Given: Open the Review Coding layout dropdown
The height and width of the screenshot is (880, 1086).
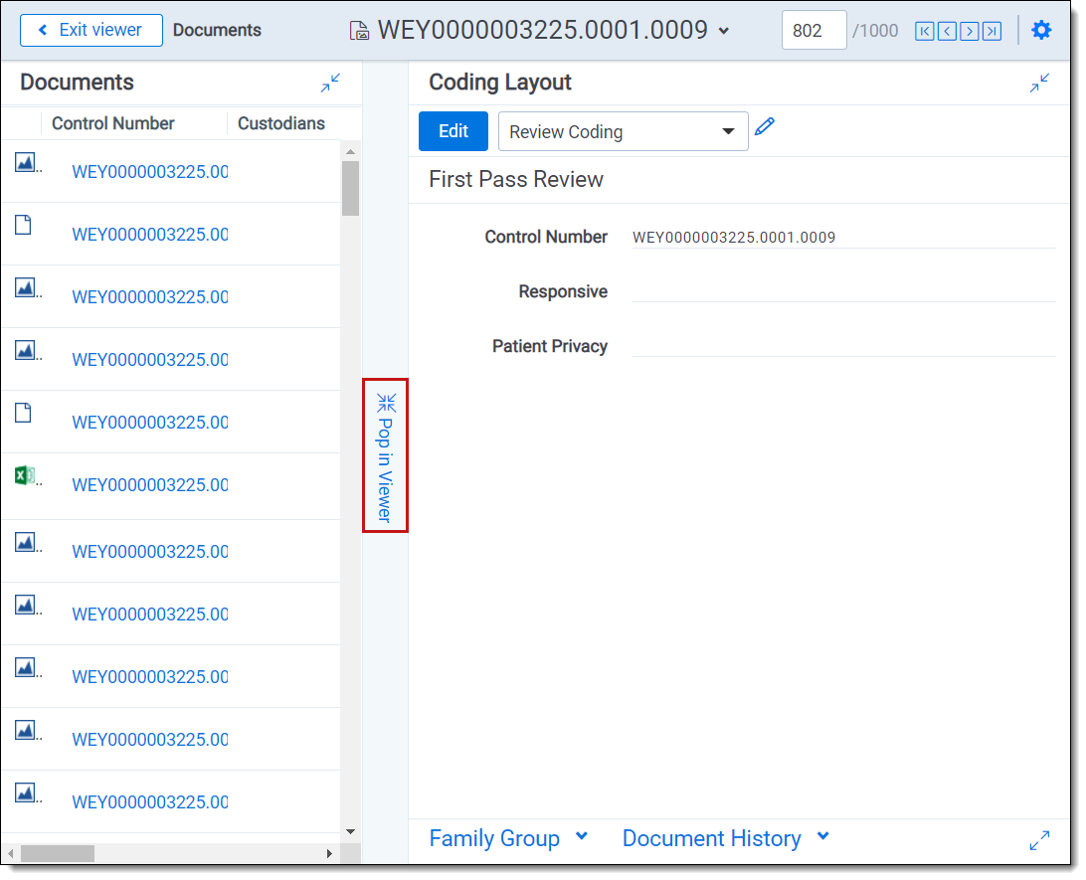Looking at the screenshot, I should (623, 132).
